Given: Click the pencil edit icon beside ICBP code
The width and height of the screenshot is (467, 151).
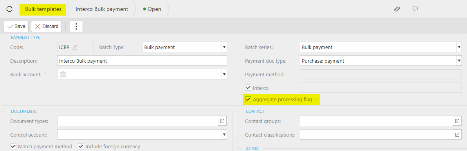Looking at the screenshot, I should click(75, 47).
